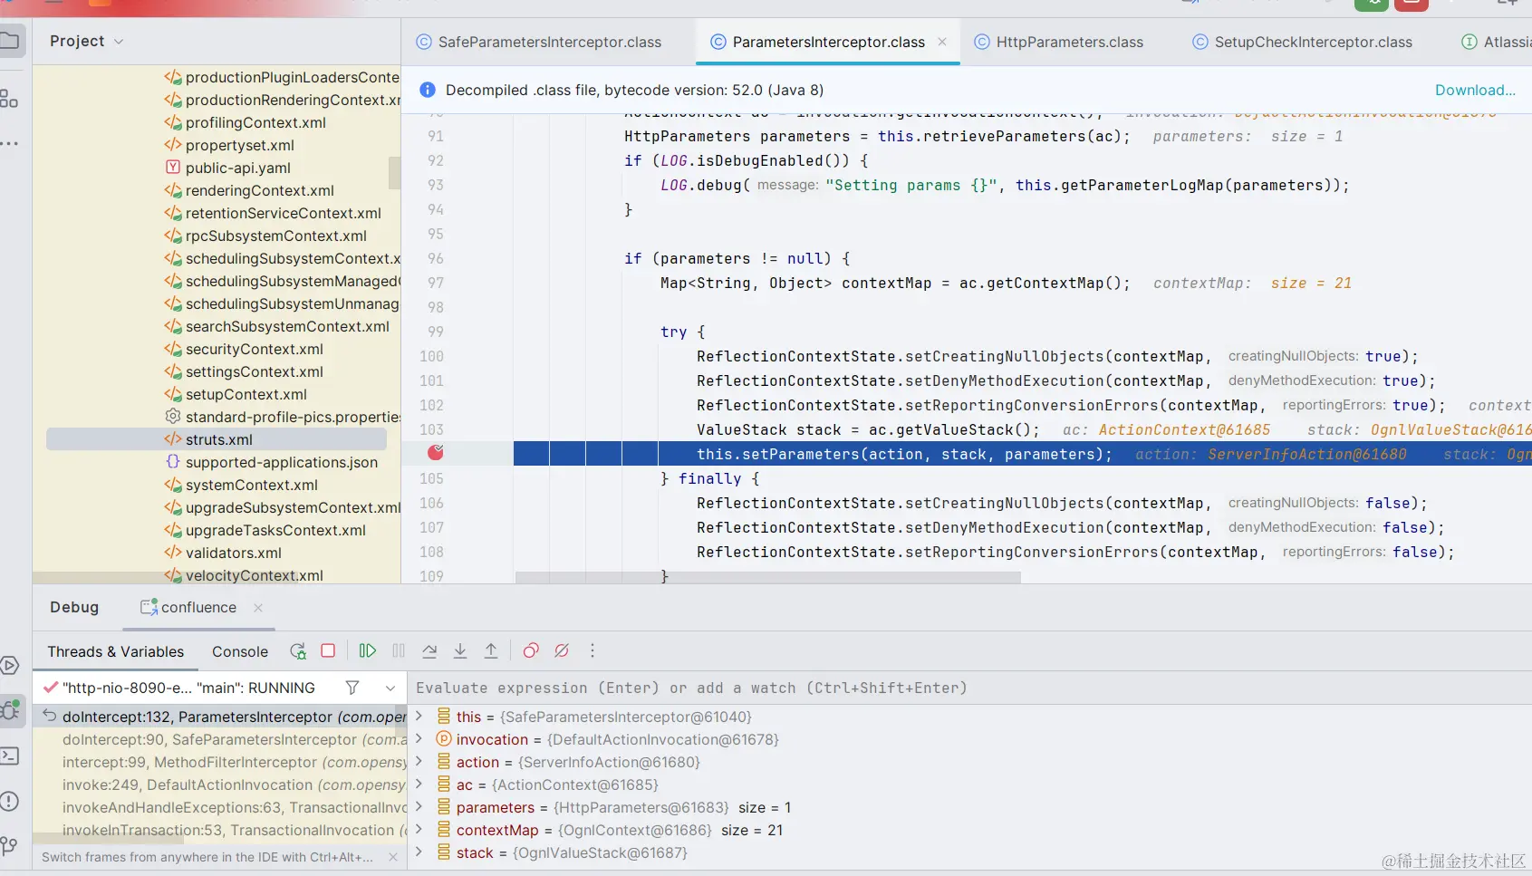Viewport: 1532px width, 876px height.
Task: Close the ParametersInterceptor.class tab
Action: click(942, 42)
